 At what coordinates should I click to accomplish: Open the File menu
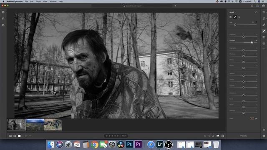[26, 1]
